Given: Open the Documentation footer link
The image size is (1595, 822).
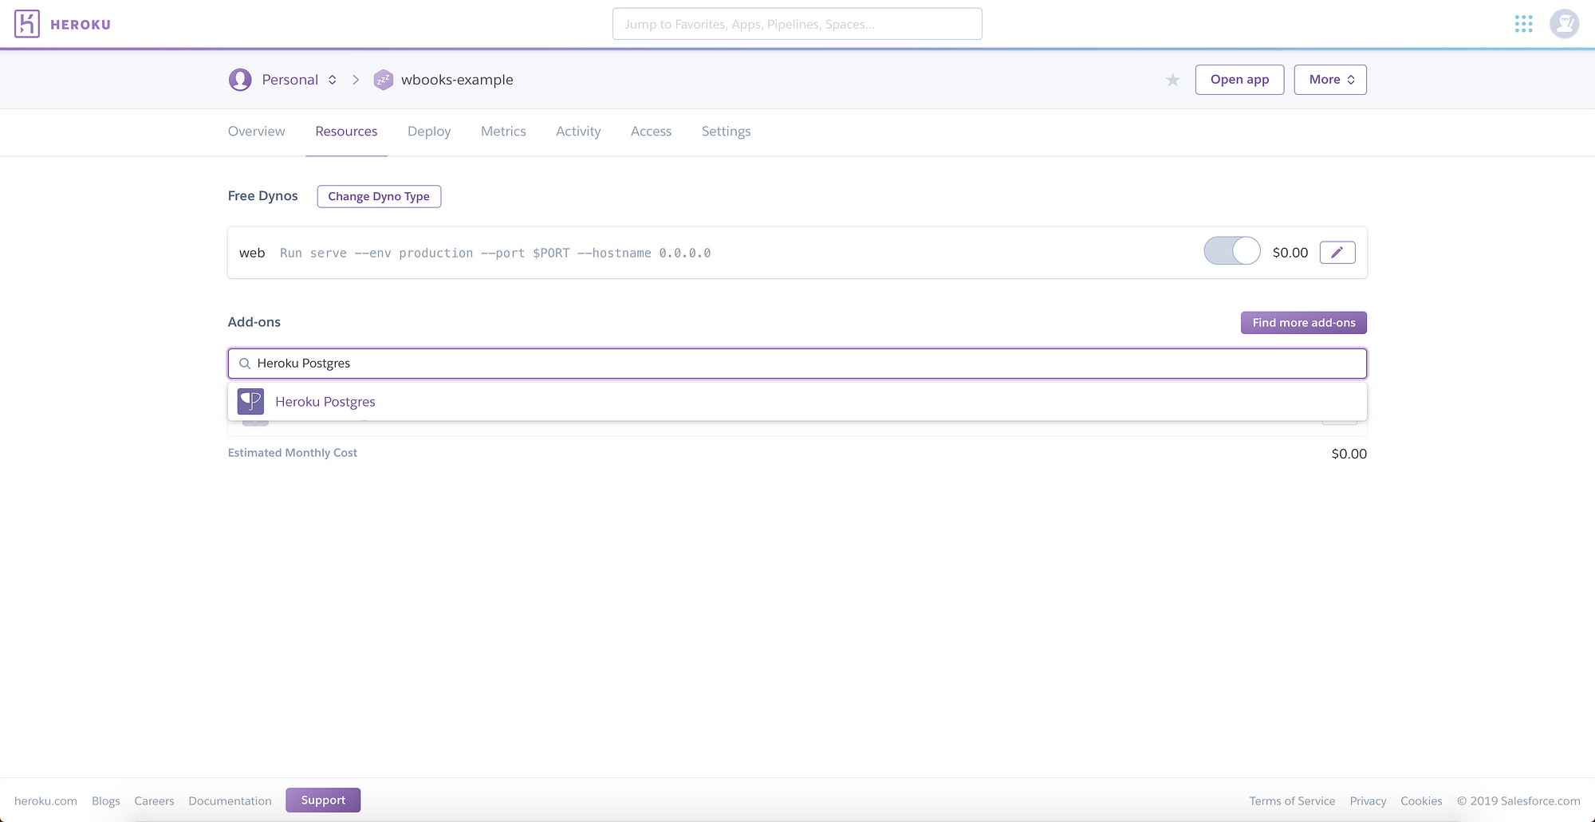Looking at the screenshot, I should tap(230, 801).
